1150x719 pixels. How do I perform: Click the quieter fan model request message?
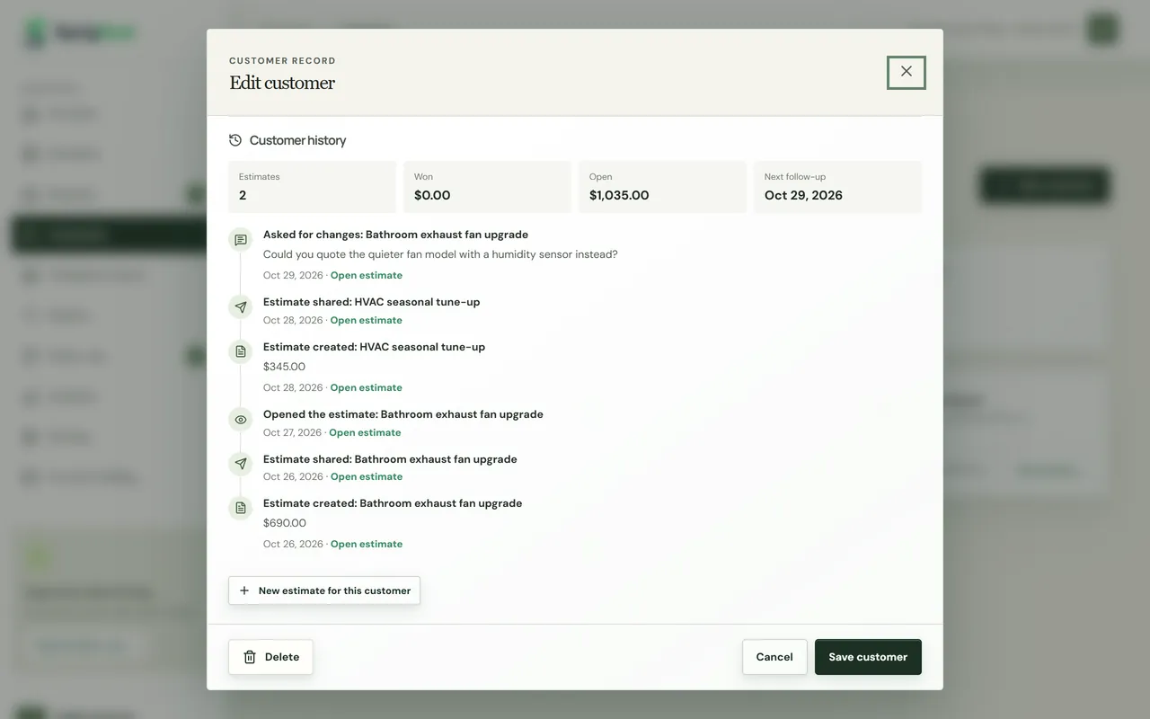440,254
